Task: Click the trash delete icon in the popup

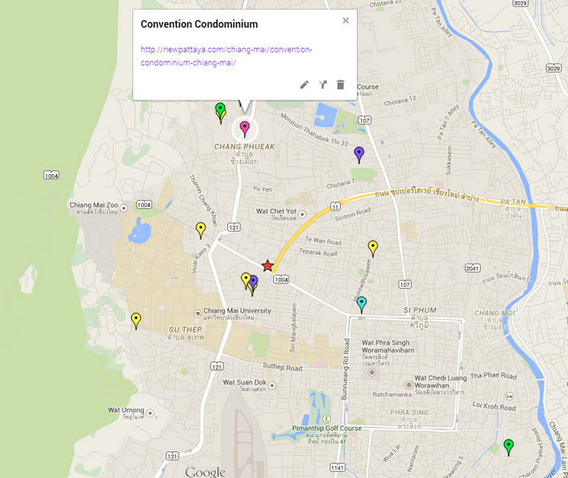Action: point(341,84)
